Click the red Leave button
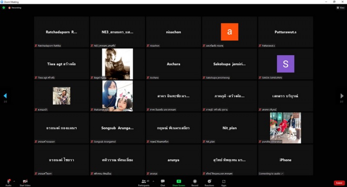 pyautogui.click(x=339, y=183)
